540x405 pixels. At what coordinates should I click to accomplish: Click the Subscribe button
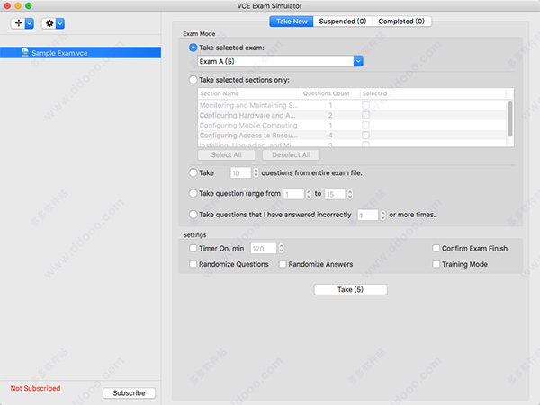tap(129, 393)
